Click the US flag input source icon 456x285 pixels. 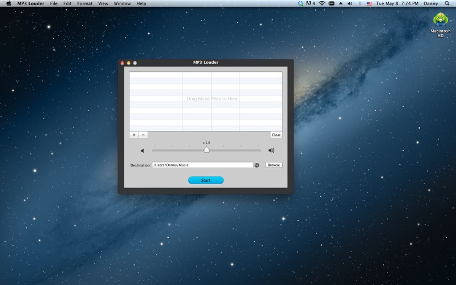click(x=369, y=3)
